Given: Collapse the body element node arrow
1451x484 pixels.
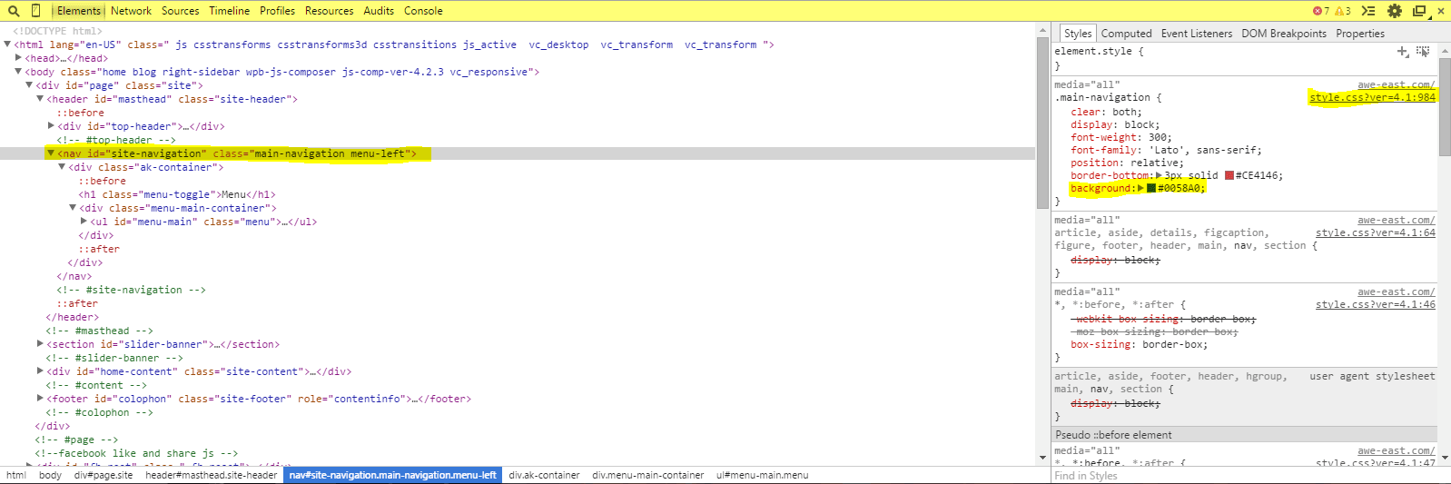Looking at the screenshot, I should point(18,72).
